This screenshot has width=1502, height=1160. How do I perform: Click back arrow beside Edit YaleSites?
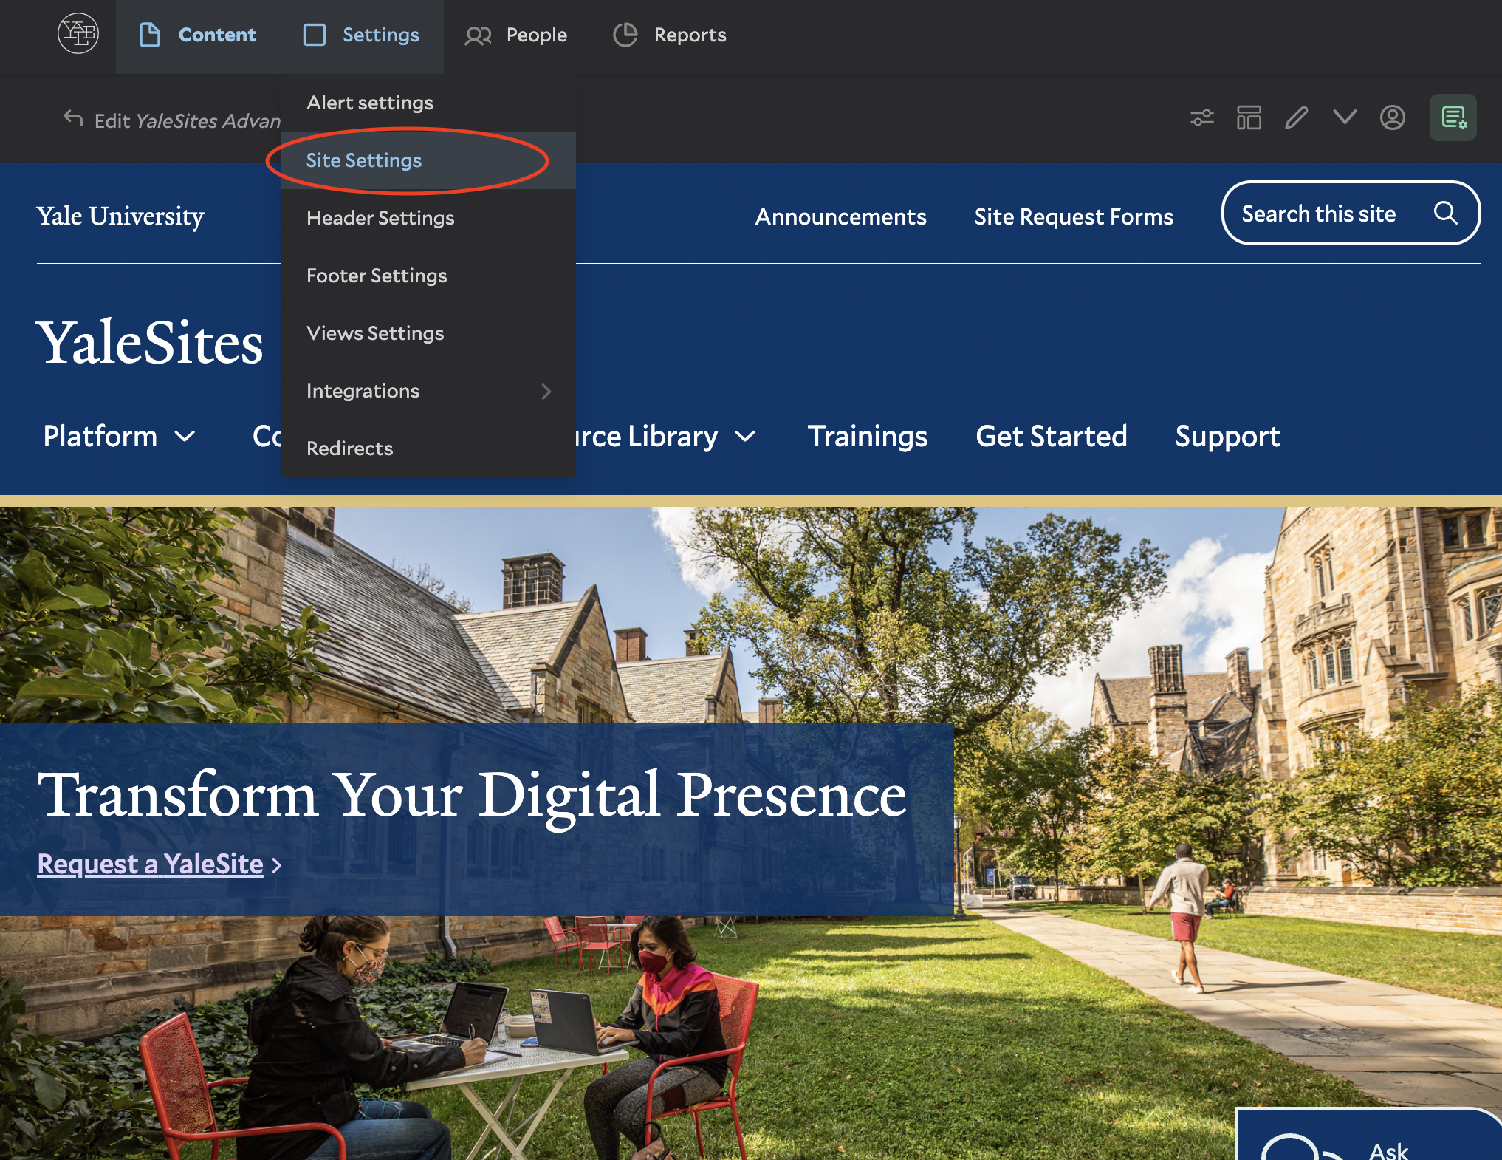73,118
